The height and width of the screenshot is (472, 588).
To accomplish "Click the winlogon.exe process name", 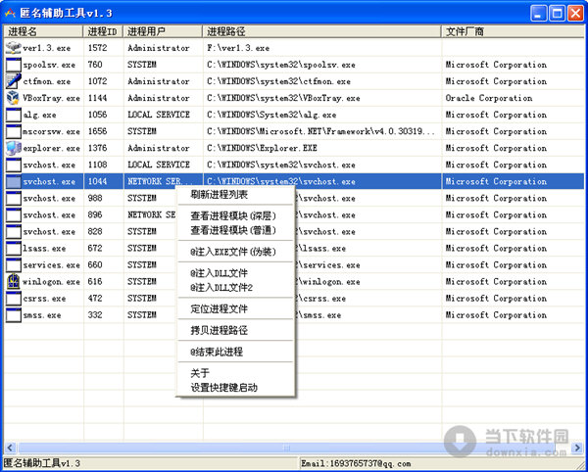I will (x=51, y=282).
